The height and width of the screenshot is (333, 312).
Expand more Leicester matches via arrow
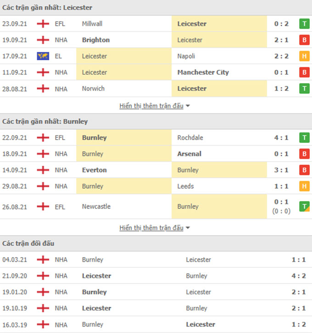coord(188,106)
